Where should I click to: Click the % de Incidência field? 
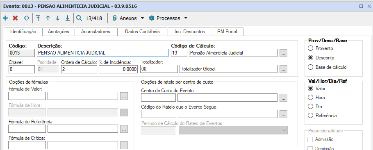tap(118, 69)
